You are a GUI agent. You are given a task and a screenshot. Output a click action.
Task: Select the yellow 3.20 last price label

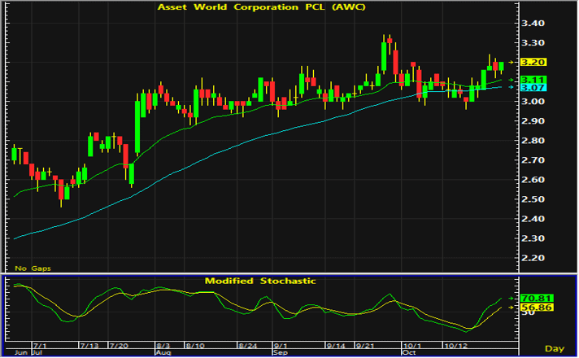click(x=533, y=62)
